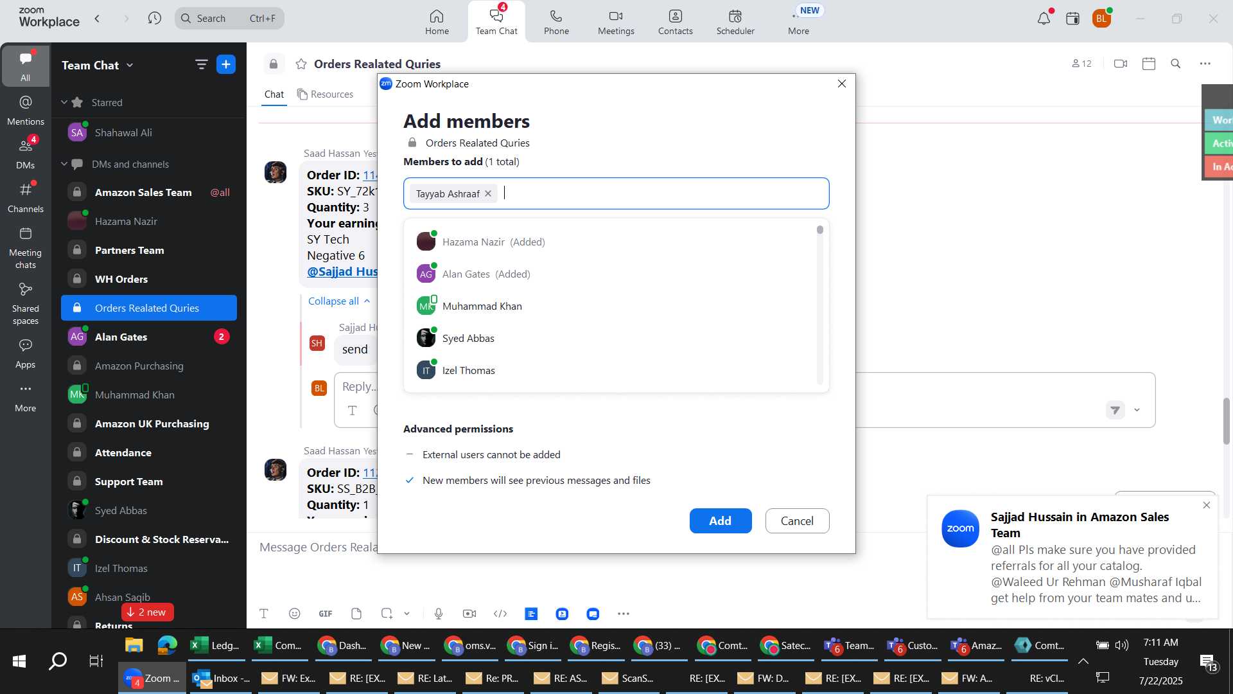1233x694 pixels.
Task: Open GIF picker in message toolbar
Action: pos(326,614)
